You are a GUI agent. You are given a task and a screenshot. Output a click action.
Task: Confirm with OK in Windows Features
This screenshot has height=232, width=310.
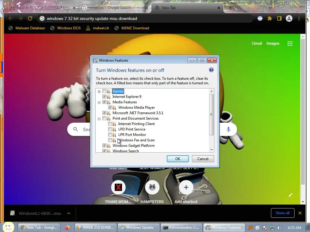[178, 159]
